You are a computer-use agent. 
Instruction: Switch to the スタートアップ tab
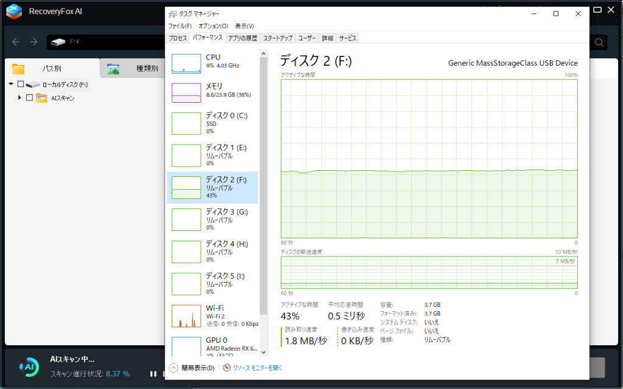pyautogui.click(x=277, y=38)
